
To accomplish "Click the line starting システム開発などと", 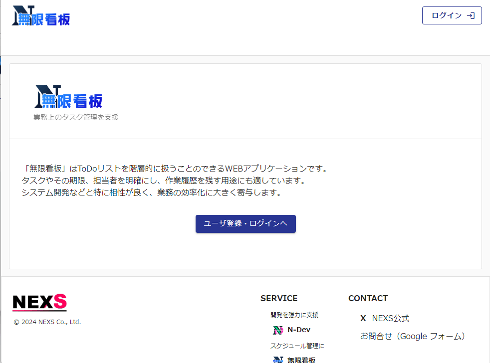I will pos(152,192).
